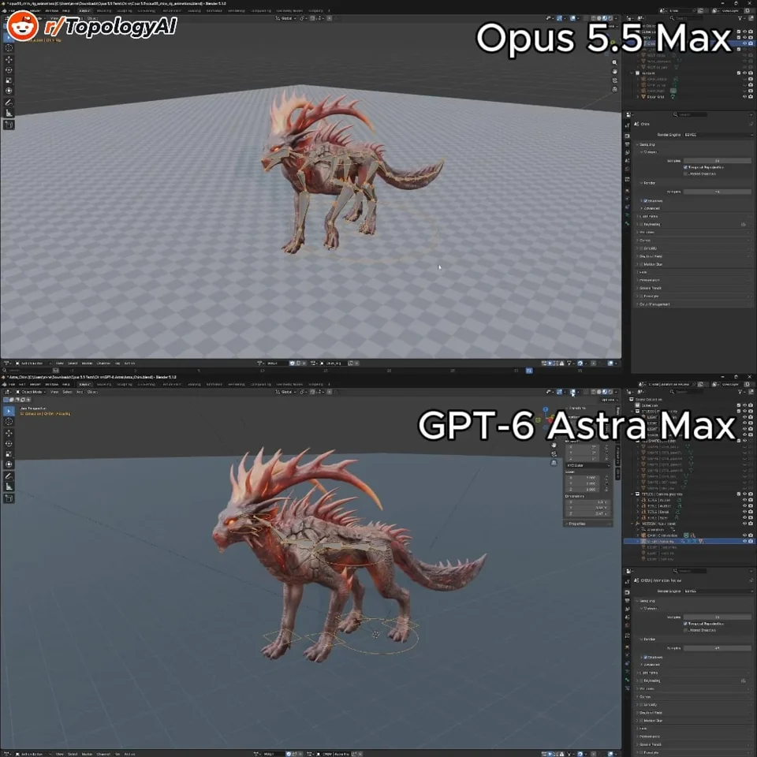Switch to UV Editing tab in GPT-6 window
757x757 pixels.
click(147, 384)
